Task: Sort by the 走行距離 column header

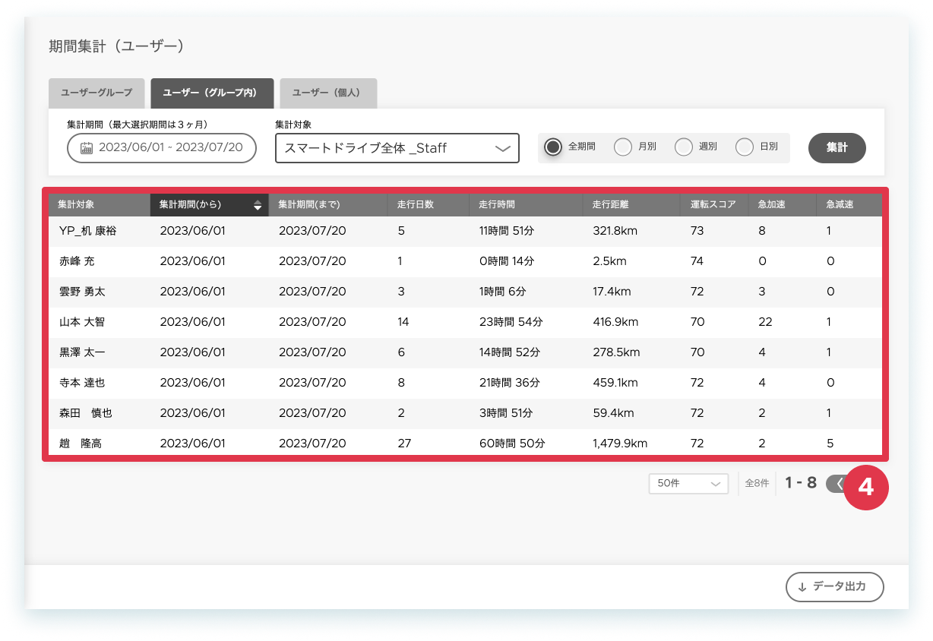Action: point(632,205)
